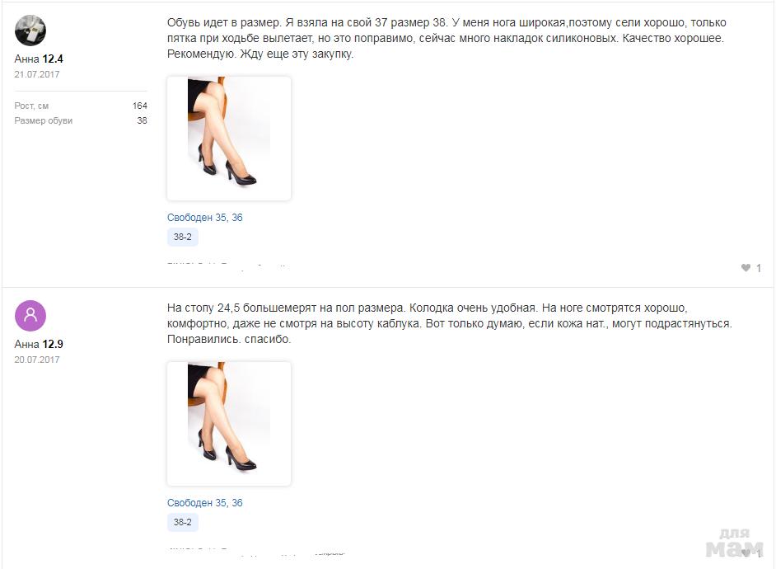Open profile of user Анна 12.4

tap(39, 59)
